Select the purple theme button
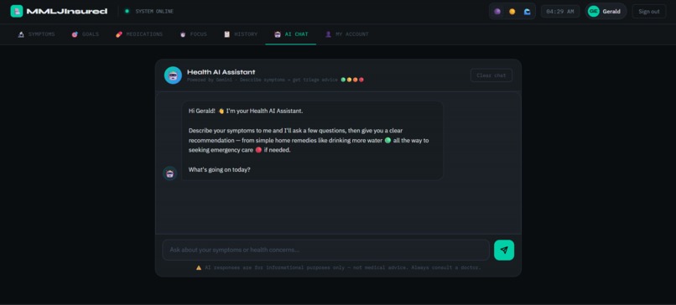 [x=497, y=12]
